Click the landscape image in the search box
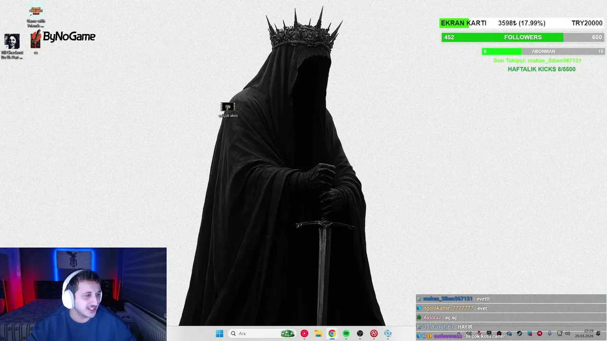The image size is (607, 341). tap(287, 333)
